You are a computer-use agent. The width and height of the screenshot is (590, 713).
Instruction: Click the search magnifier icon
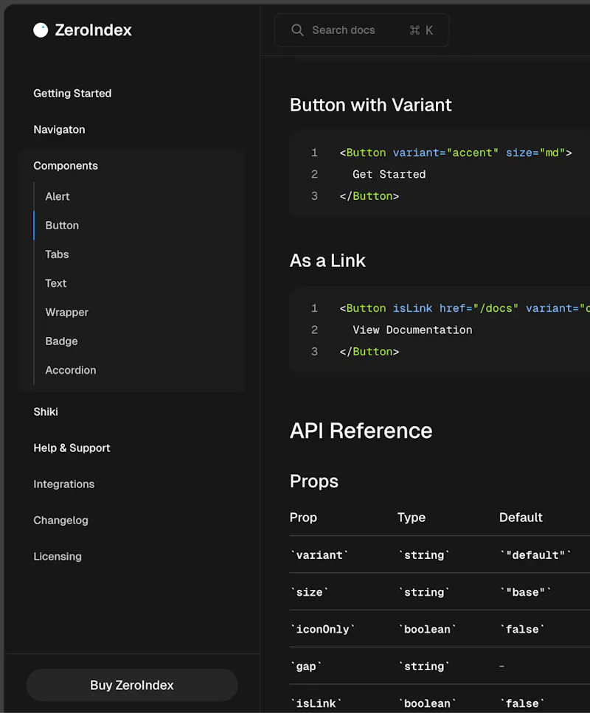point(297,30)
